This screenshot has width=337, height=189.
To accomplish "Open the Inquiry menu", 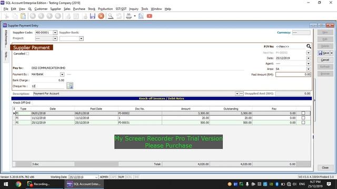I will (134, 9).
